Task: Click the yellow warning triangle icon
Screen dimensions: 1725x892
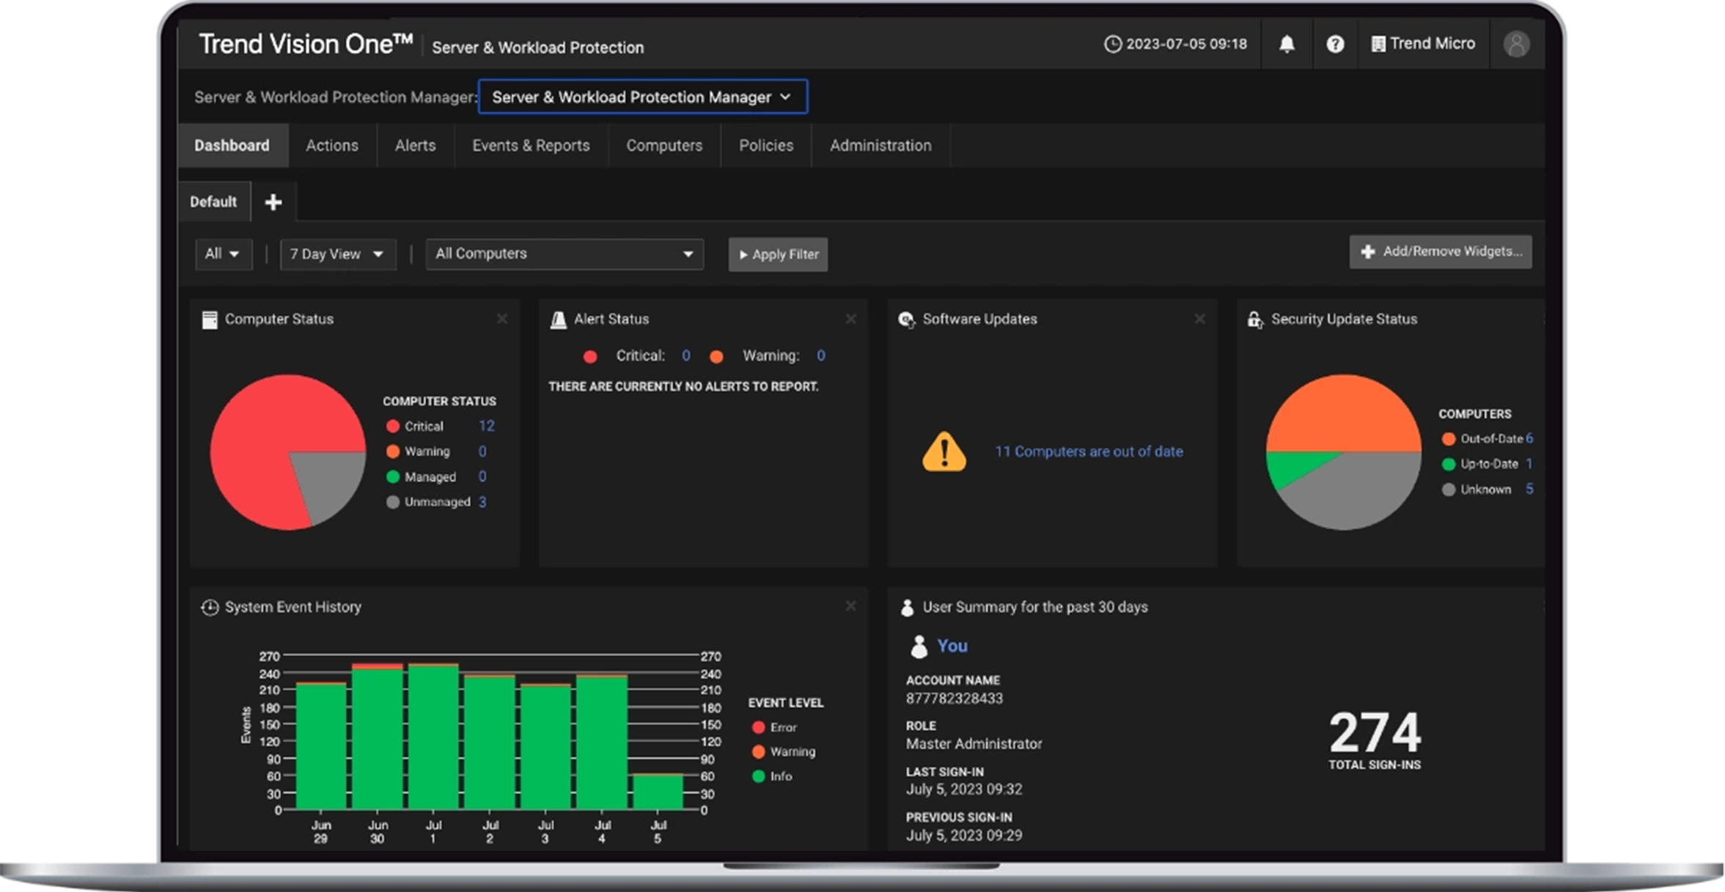Action: (x=944, y=451)
